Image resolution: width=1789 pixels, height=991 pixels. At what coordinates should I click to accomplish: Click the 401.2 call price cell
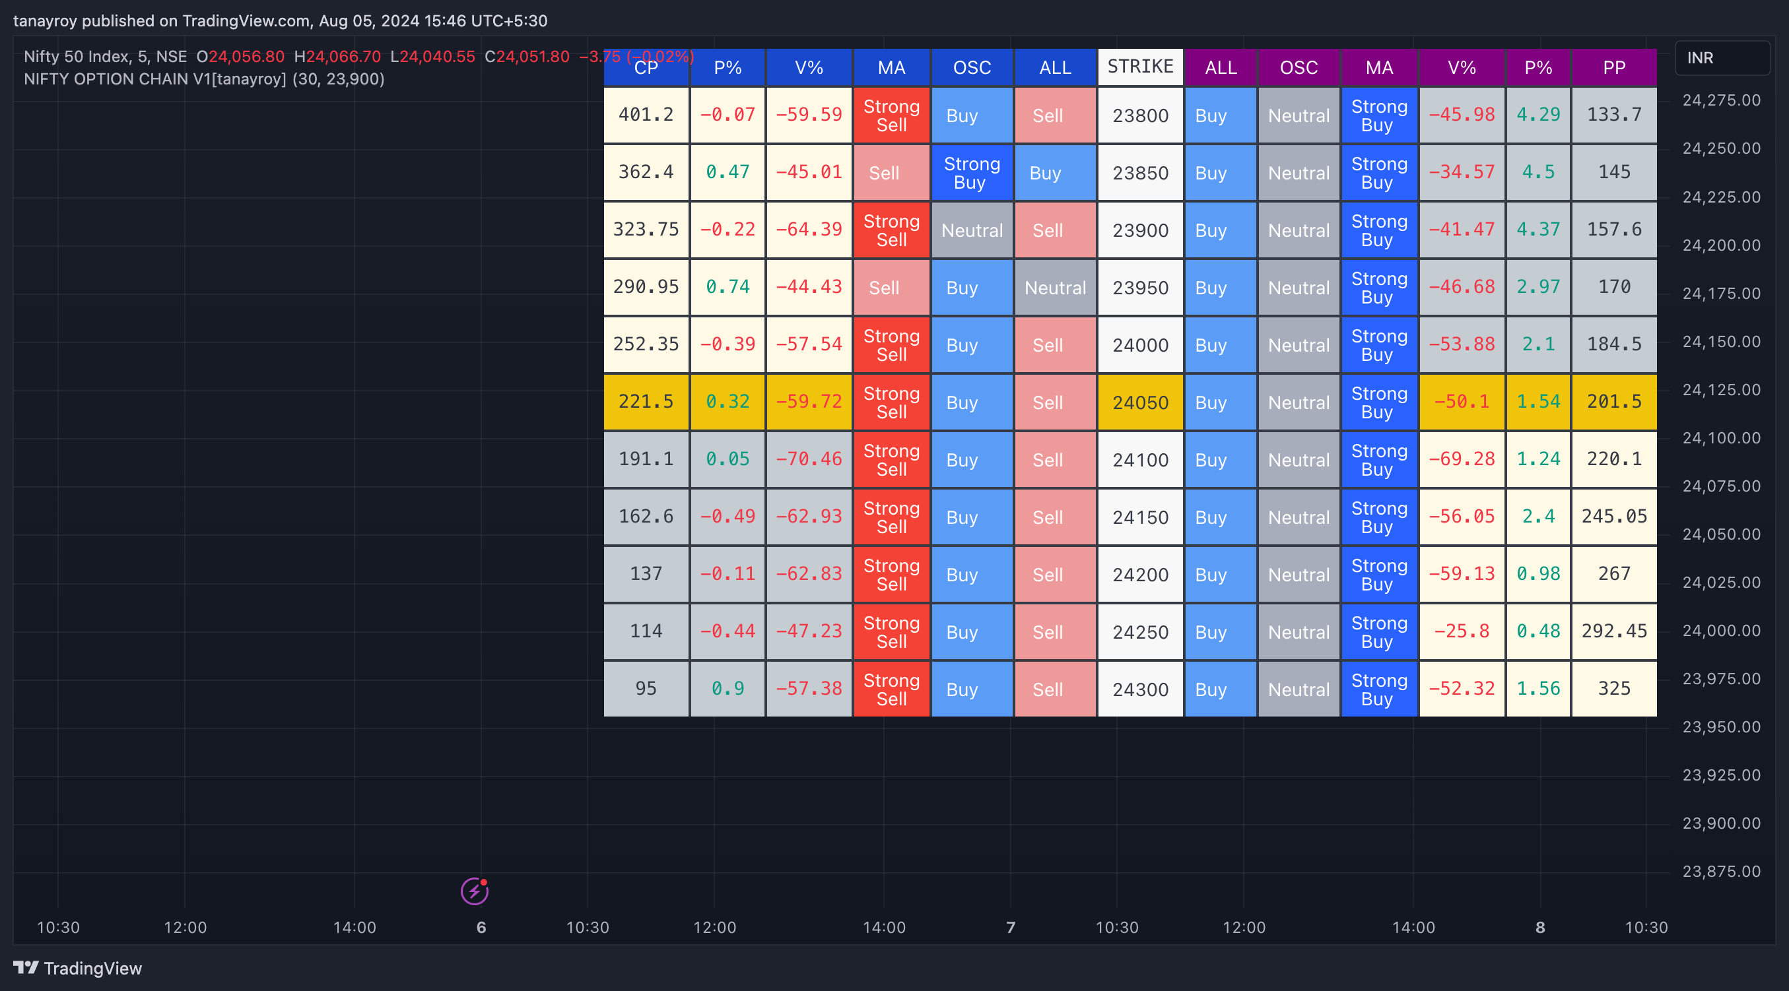click(x=646, y=115)
